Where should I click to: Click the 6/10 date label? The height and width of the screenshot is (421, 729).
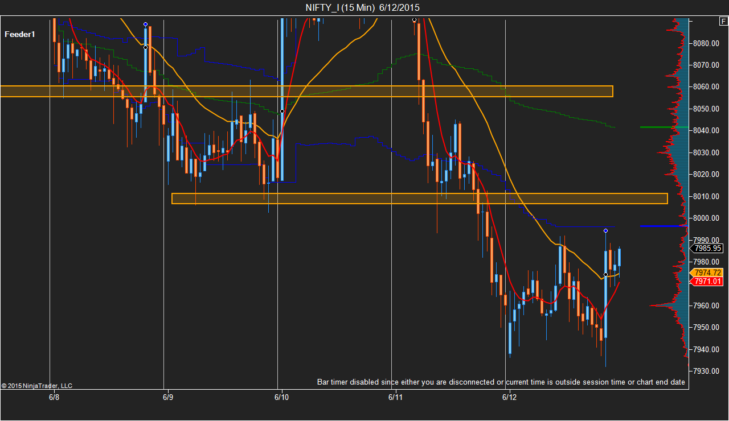(282, 398)
